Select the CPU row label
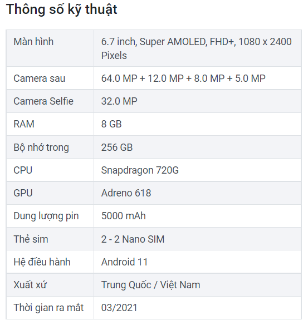Image resolution: width=308 pixels, height=325 pixels. click(x=23, y=170)
